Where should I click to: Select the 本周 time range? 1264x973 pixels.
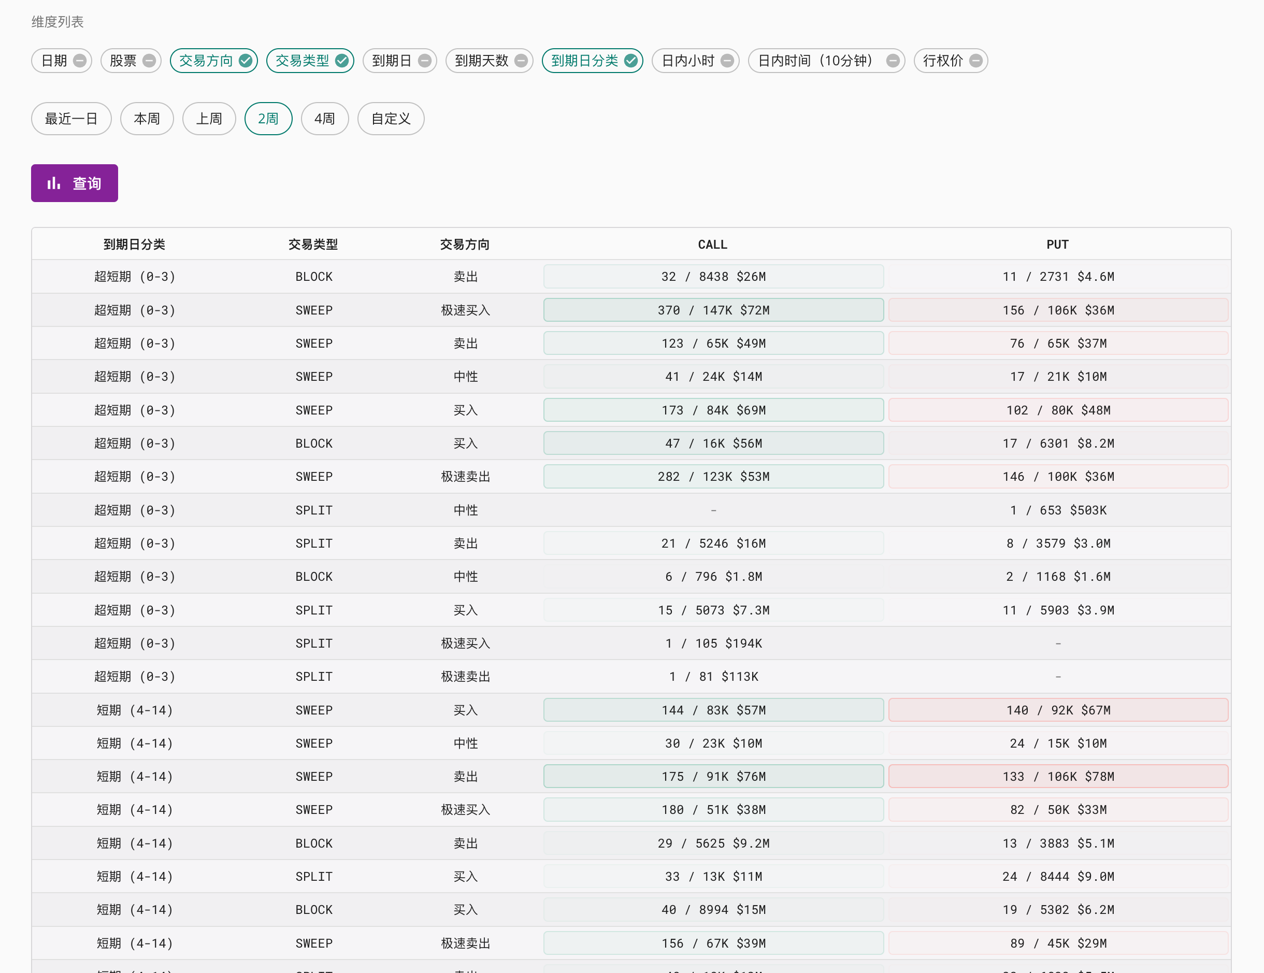point(147,119)
